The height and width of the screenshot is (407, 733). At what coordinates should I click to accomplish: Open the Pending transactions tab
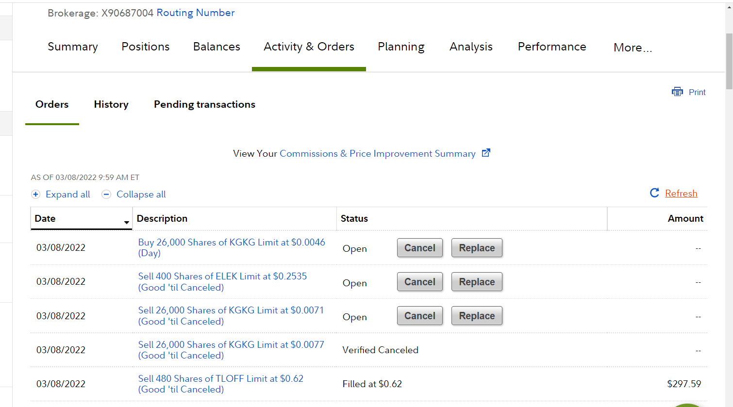[x=204, y=104]
